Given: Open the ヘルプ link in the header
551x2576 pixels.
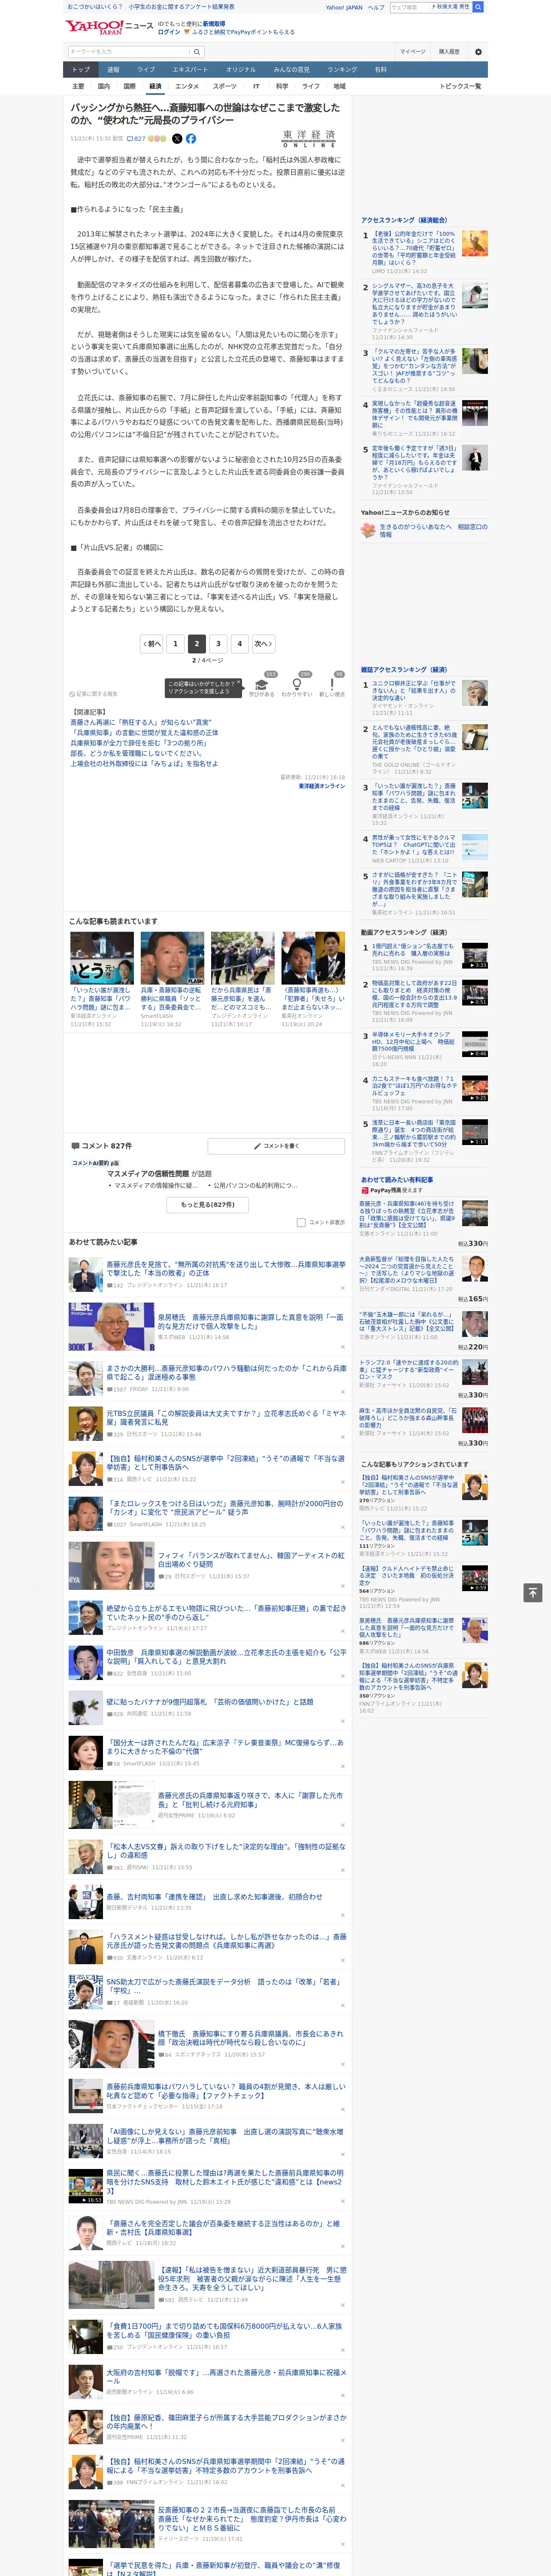Looking at the screenshot, I should pos(375,7).
